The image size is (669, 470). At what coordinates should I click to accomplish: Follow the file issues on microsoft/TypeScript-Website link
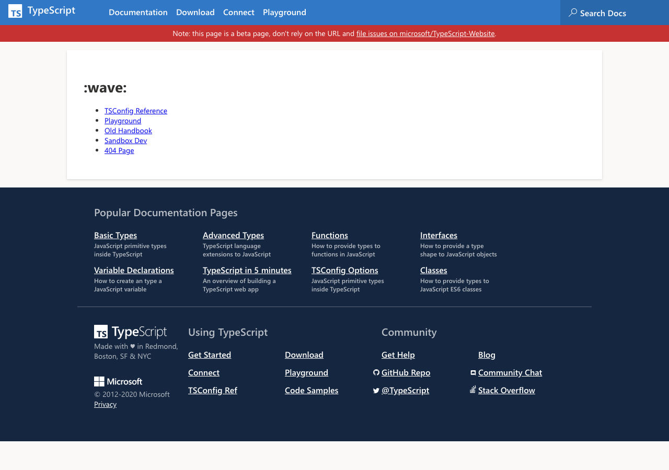pos(425,33)
